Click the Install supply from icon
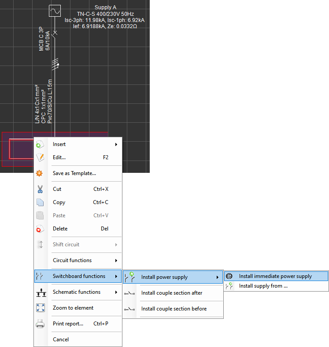This screenshot has width=329, height=347. pos(229,286)
